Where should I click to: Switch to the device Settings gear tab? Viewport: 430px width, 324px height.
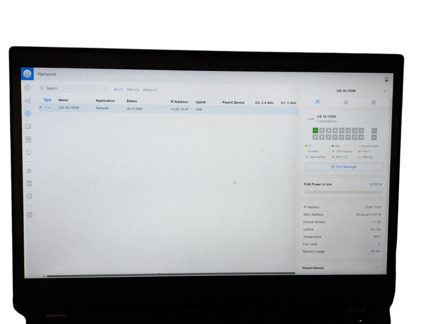pos(374,102)
